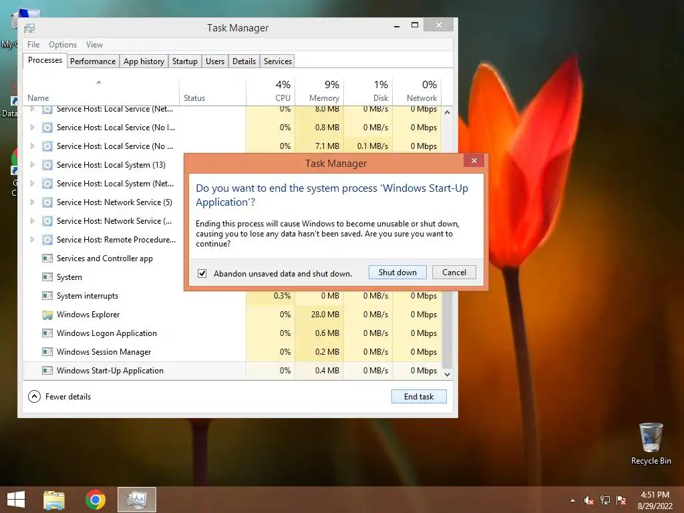Click scrollbar down arrow in process list
The width and height of the screenshot is (684, 513).
447,374
